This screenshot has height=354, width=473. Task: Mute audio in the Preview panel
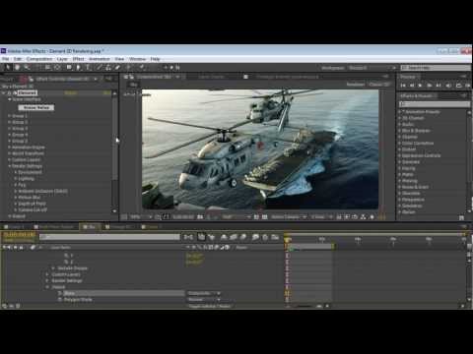[x=448, y=86]
